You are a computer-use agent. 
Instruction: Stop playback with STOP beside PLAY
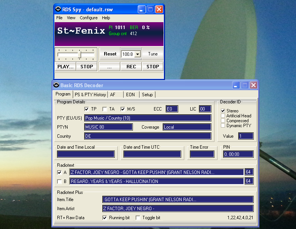[87, 66]
